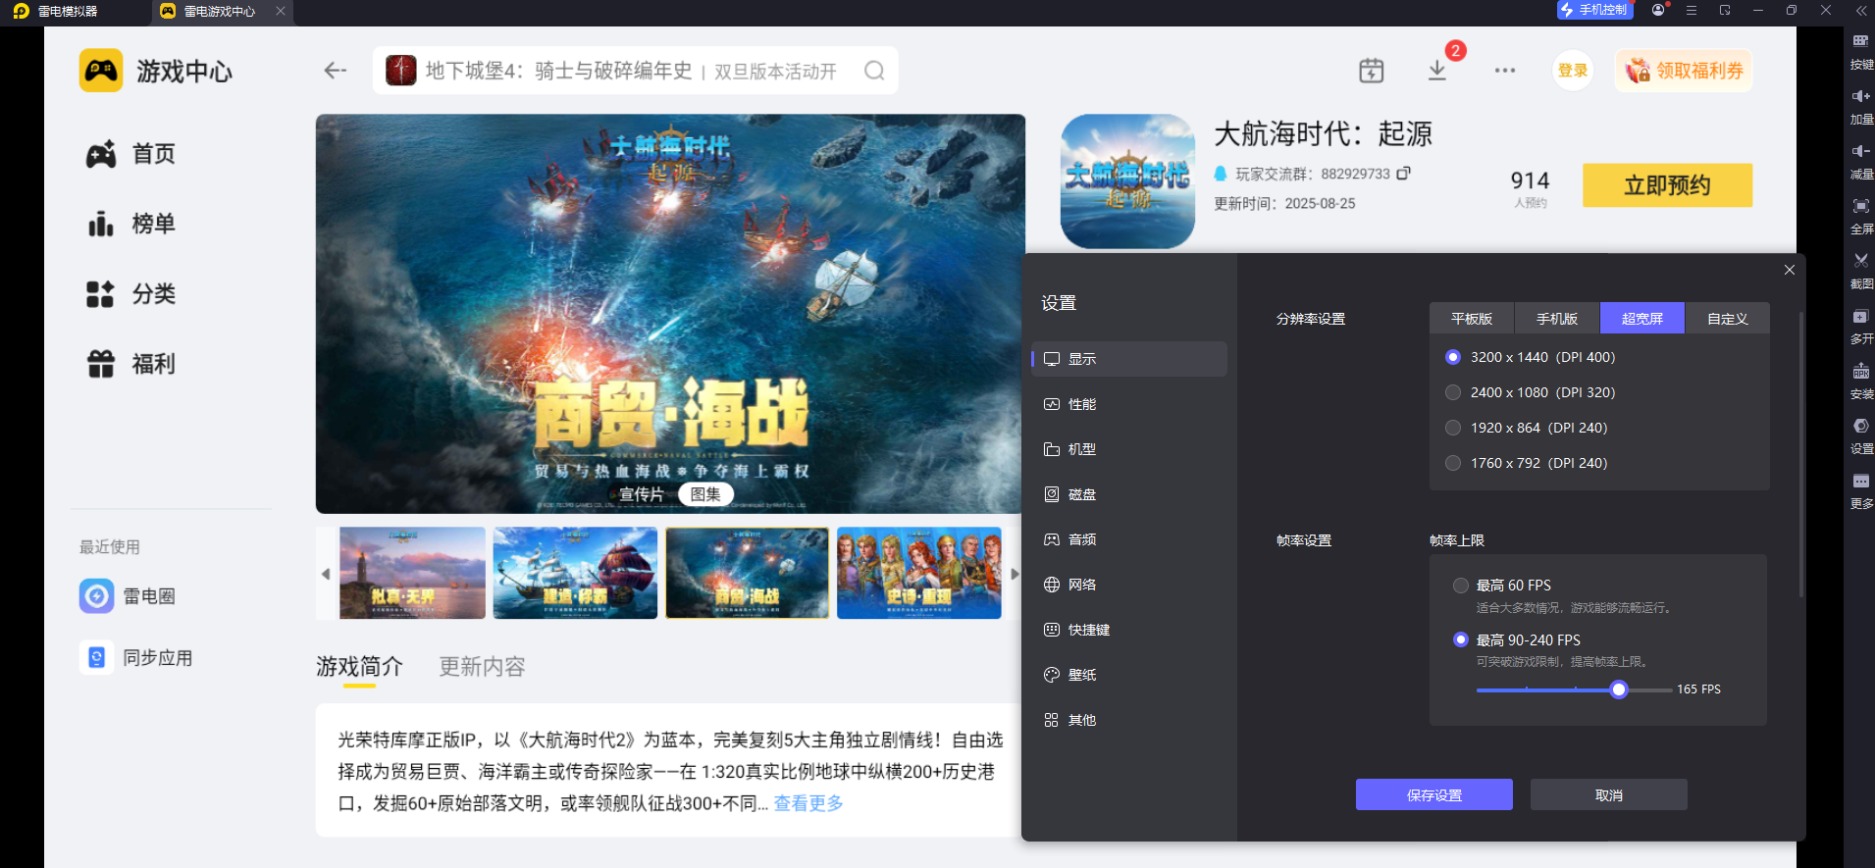Screen dimensions: 1875x868
Task: Click the 游戏中心 logo icon
Action: click(101, 71)
